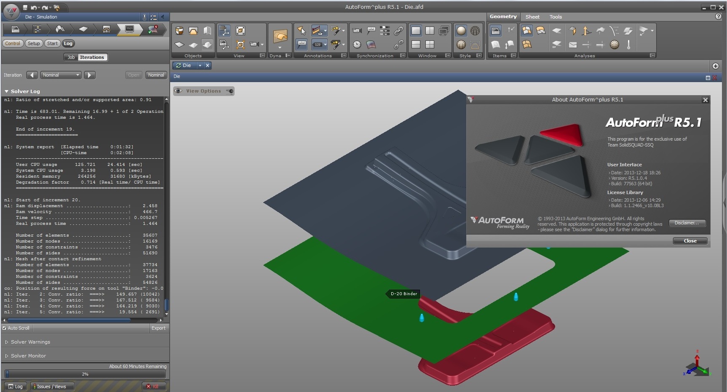Open the Nominal iteration dropdown
Viewport: 727px width, 392px height.
(x=61, y=75)
